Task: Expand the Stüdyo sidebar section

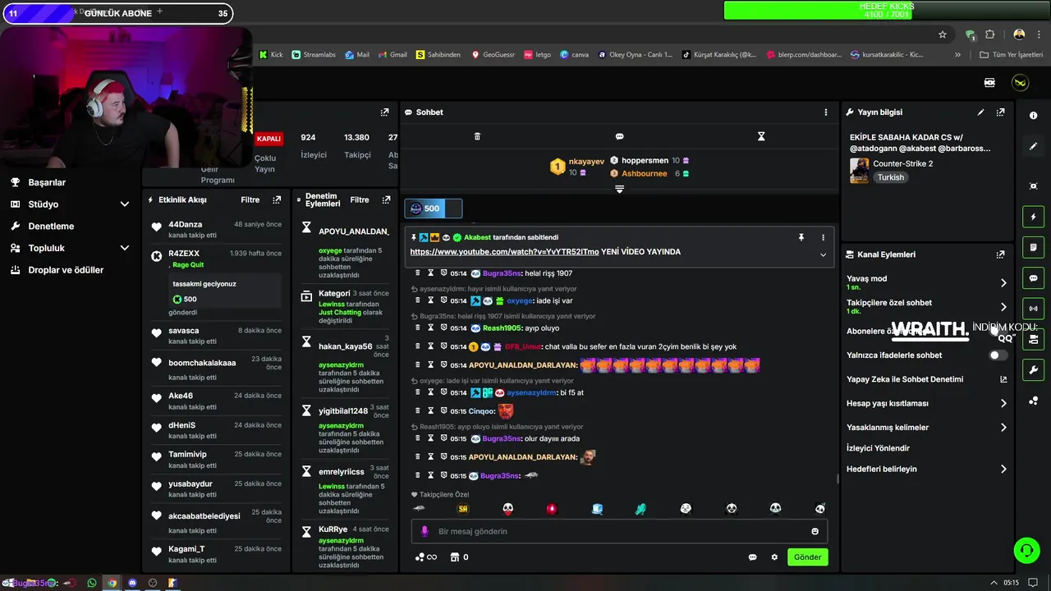Action: pos(125,204)
